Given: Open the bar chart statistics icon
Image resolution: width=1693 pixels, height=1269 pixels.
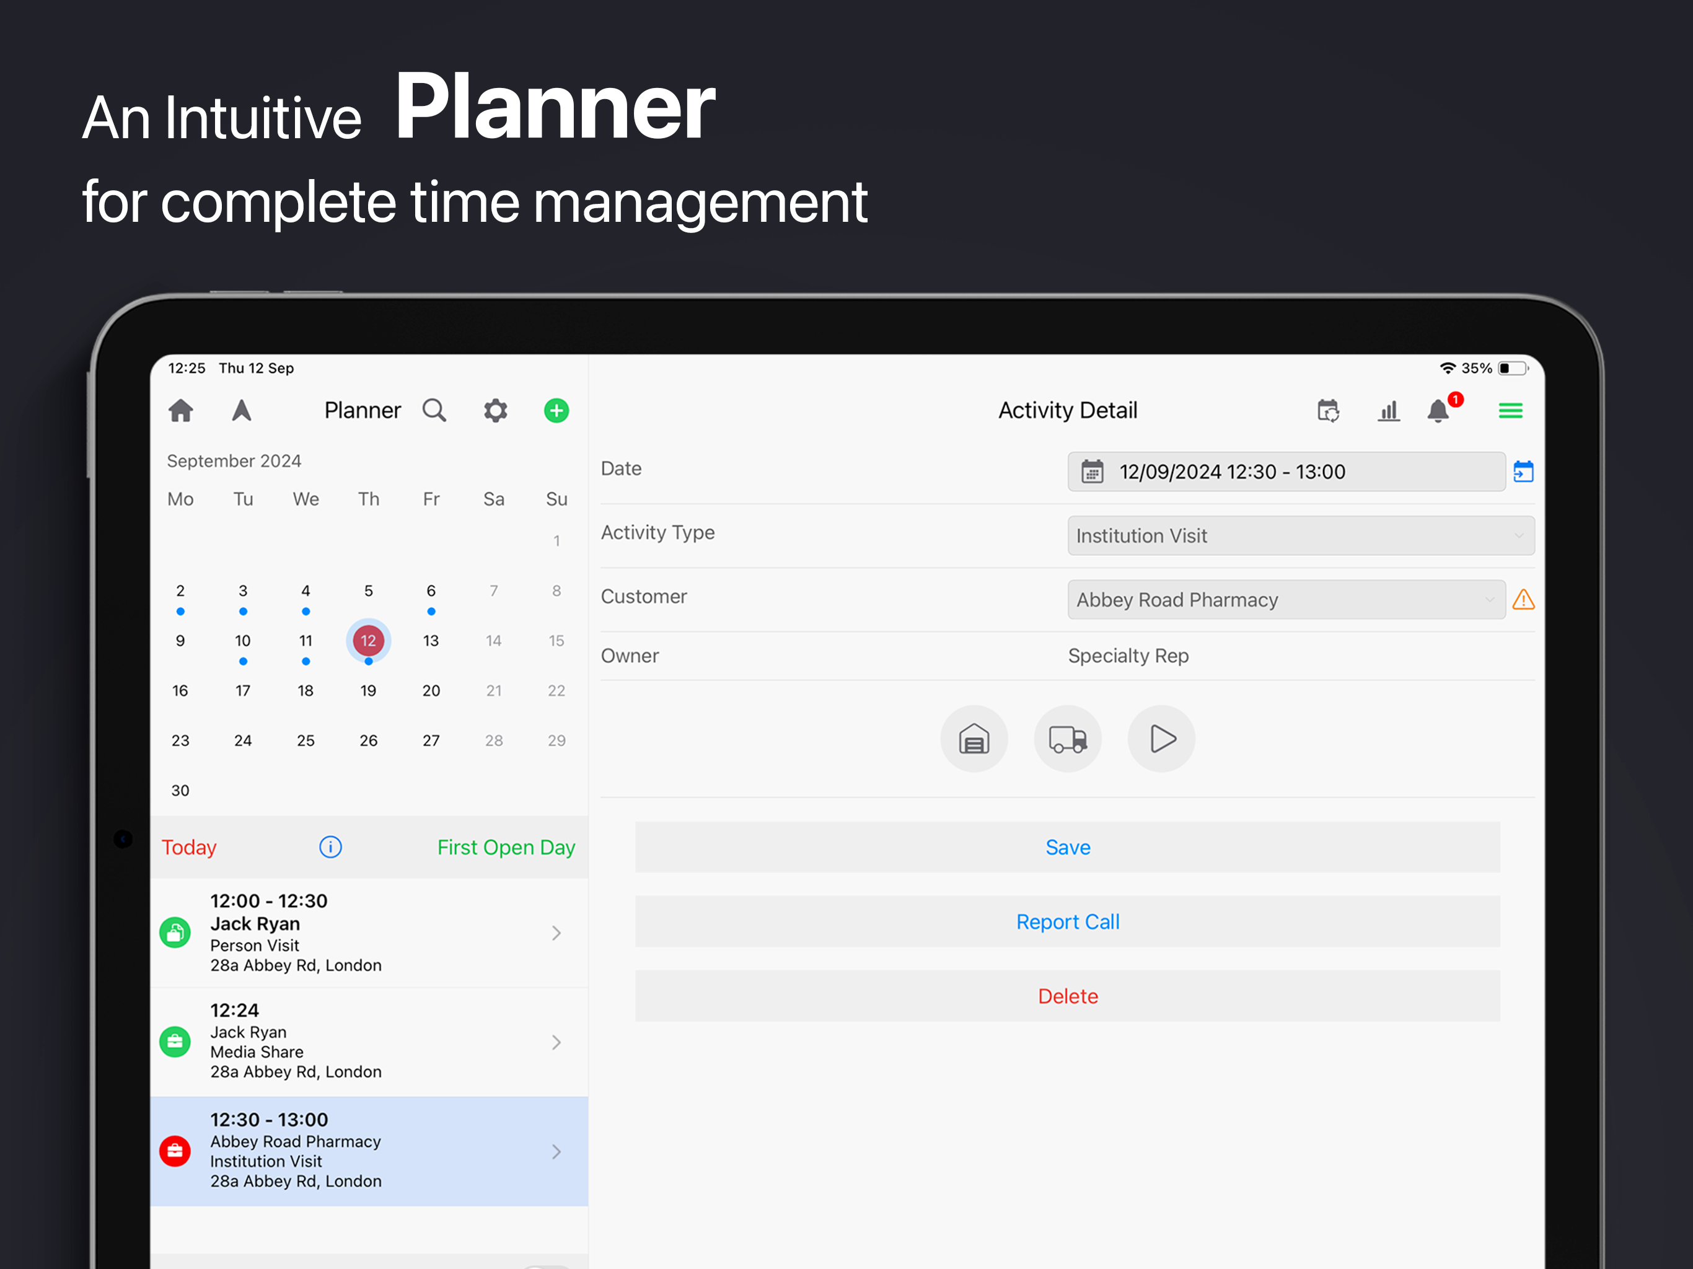Looking at the screenshot, I should (1388, 411).
